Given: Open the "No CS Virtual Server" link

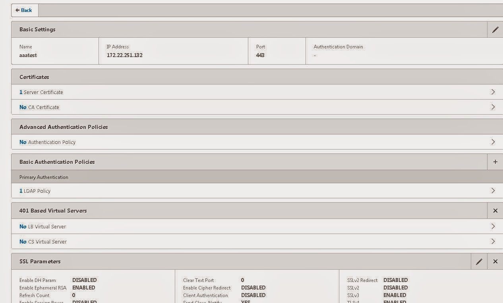Looking at the screenshot, I should click(x=42, y=242).
